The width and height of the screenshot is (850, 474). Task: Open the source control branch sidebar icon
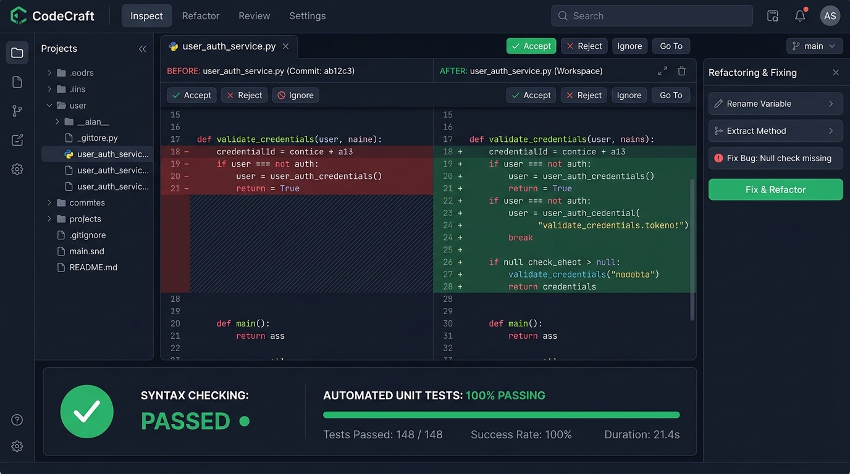[17, 111]
